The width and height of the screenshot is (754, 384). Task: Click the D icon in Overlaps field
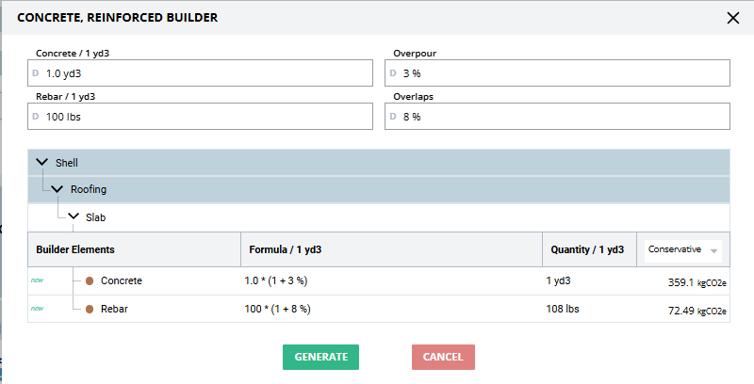point(393,117)
